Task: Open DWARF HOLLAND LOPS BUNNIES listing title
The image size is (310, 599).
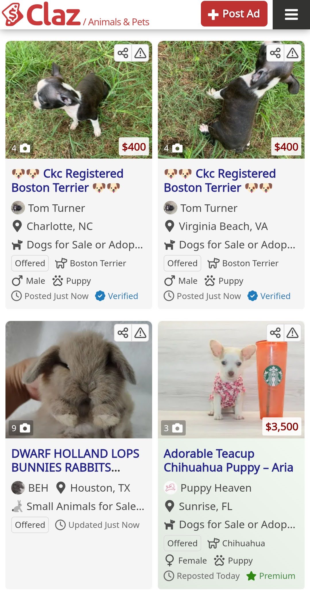Action: [x=75, y=461]
